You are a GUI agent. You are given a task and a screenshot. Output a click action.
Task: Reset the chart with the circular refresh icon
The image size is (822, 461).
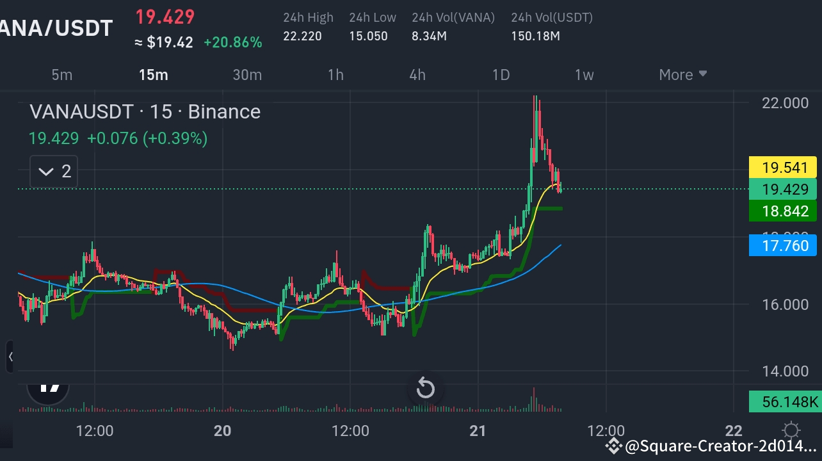[x=425, y=387]
